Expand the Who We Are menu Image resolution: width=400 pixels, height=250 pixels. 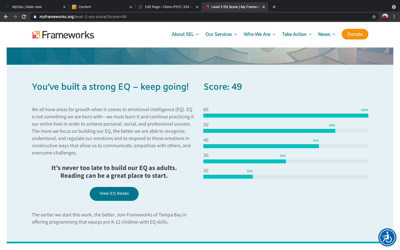click(259, 34)
